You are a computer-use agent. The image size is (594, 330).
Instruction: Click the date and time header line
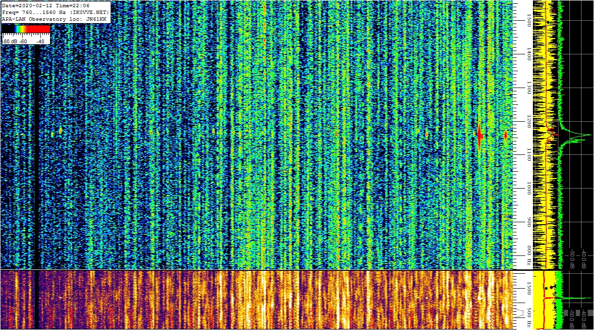[46, 6]
